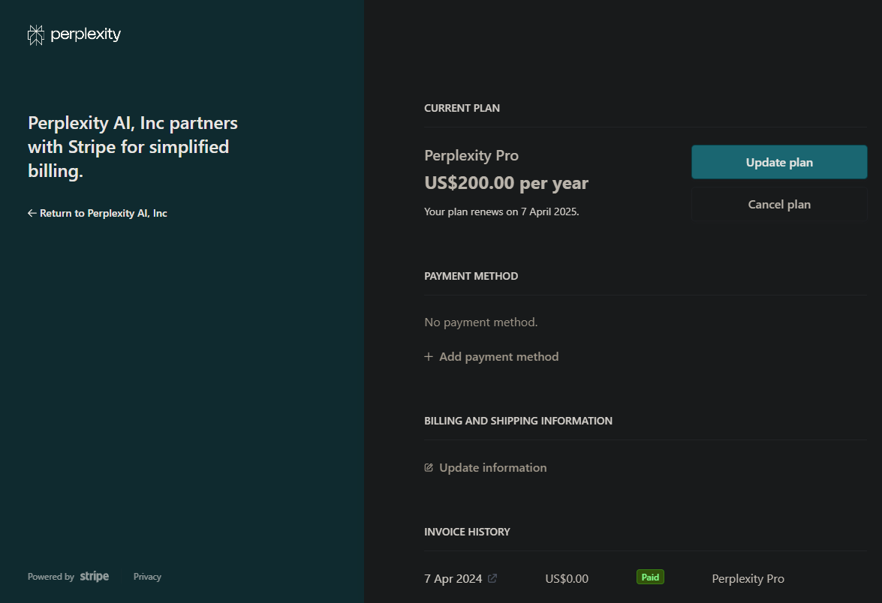
Task: Click the perplexity wordmark text
Action: [86, 34]
